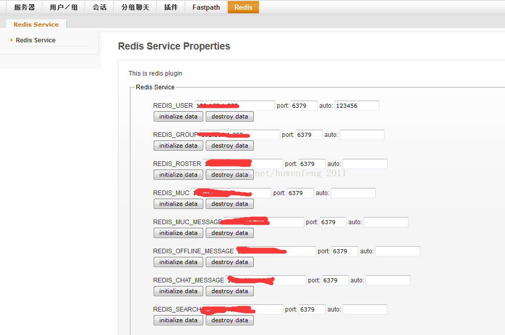Click the REDIS_CHAT_MESSAGE label
Viewport: 505px width, 335px height.
click(188, 280)
